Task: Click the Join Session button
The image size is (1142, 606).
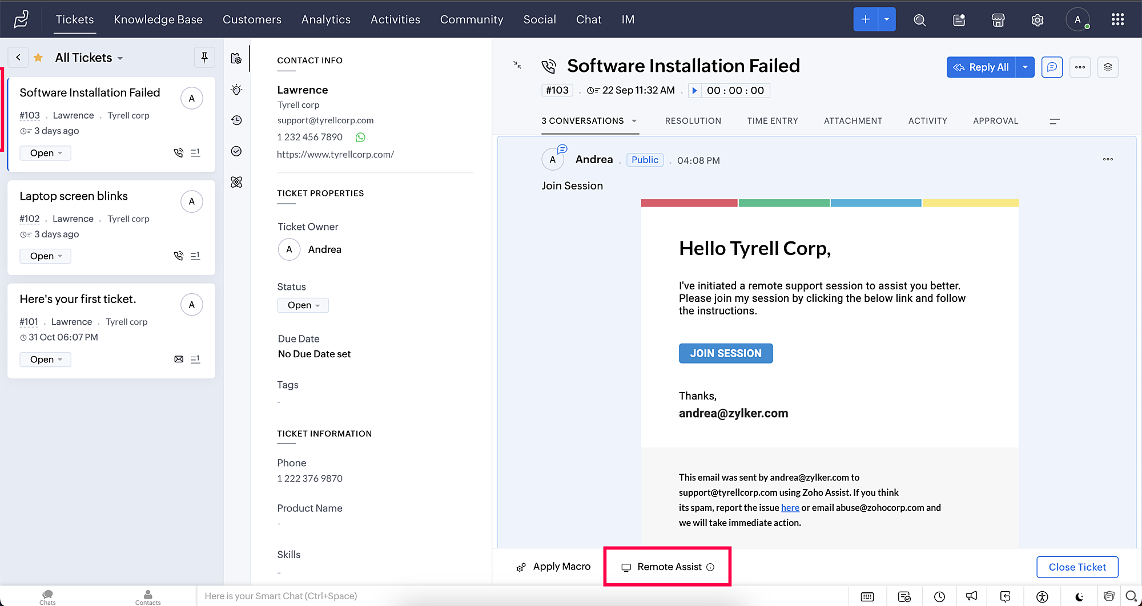Action: coord(725,353)
